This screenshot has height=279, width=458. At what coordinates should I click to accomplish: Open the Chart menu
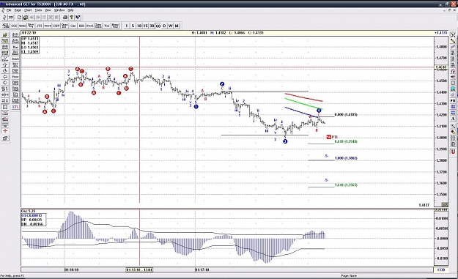(x=28, y=10)
